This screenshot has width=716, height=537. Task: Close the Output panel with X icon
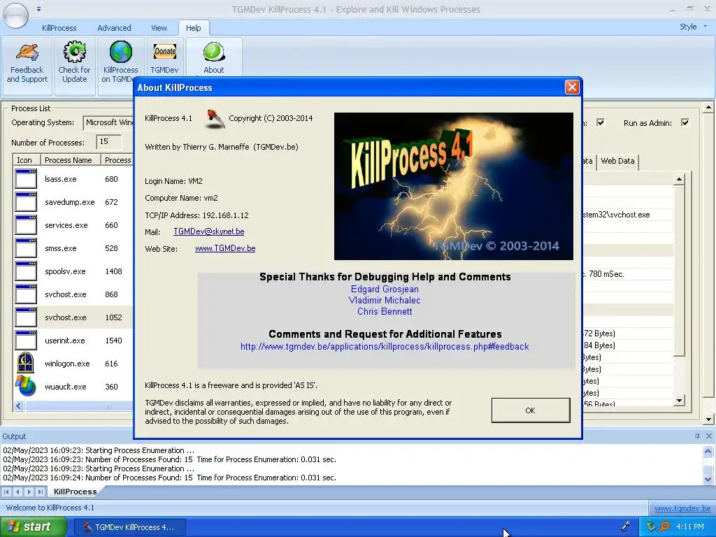(x=709, y=436)
